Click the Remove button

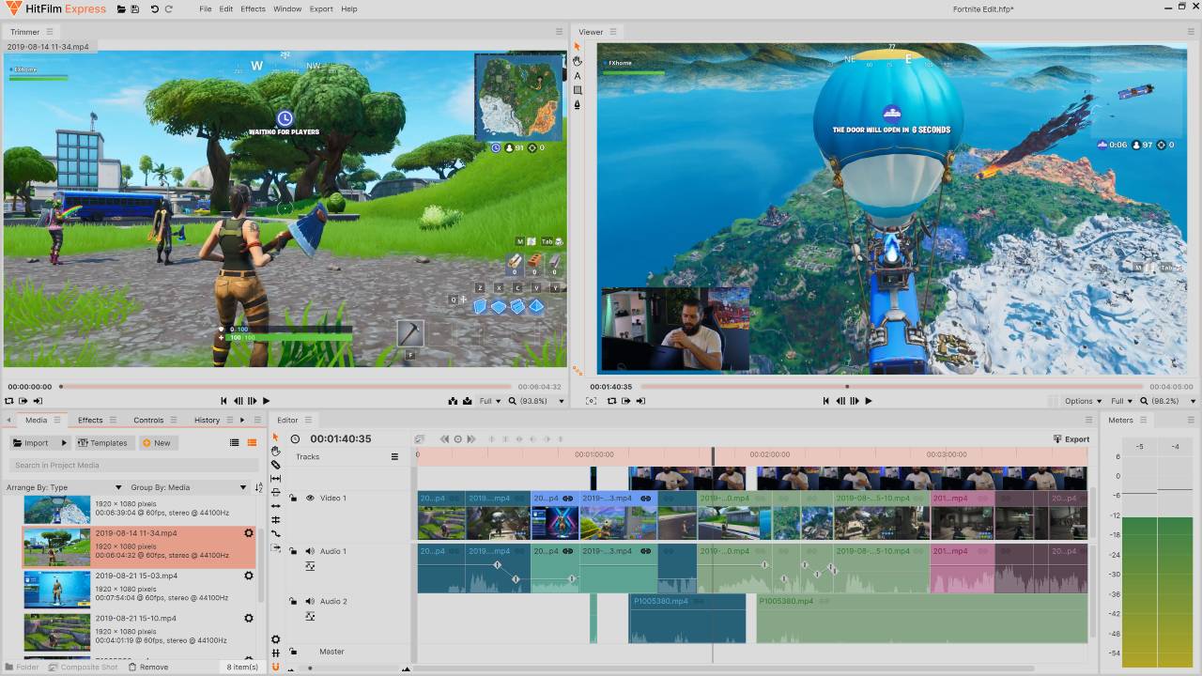[147, 667]
